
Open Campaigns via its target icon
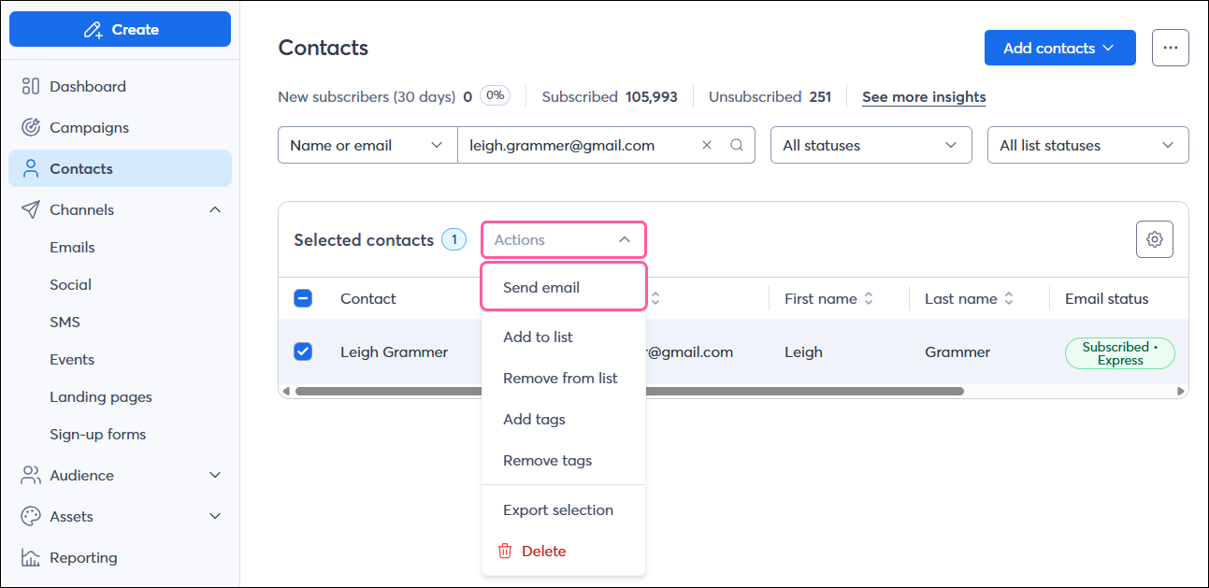point(30,127)
